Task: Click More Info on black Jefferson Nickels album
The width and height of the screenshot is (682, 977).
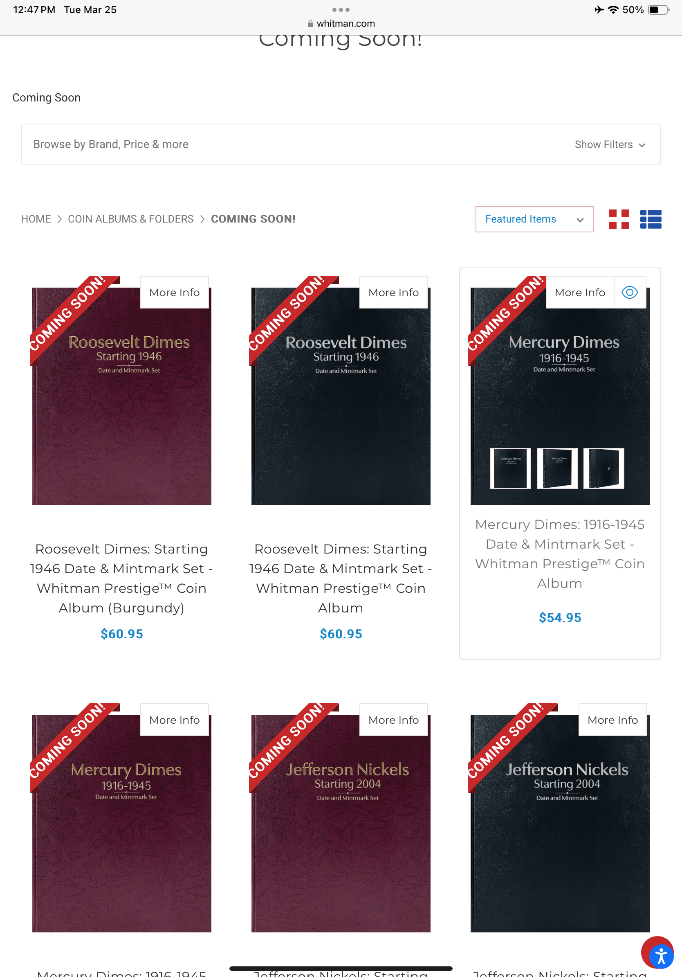Action: (x=612, y=720)
